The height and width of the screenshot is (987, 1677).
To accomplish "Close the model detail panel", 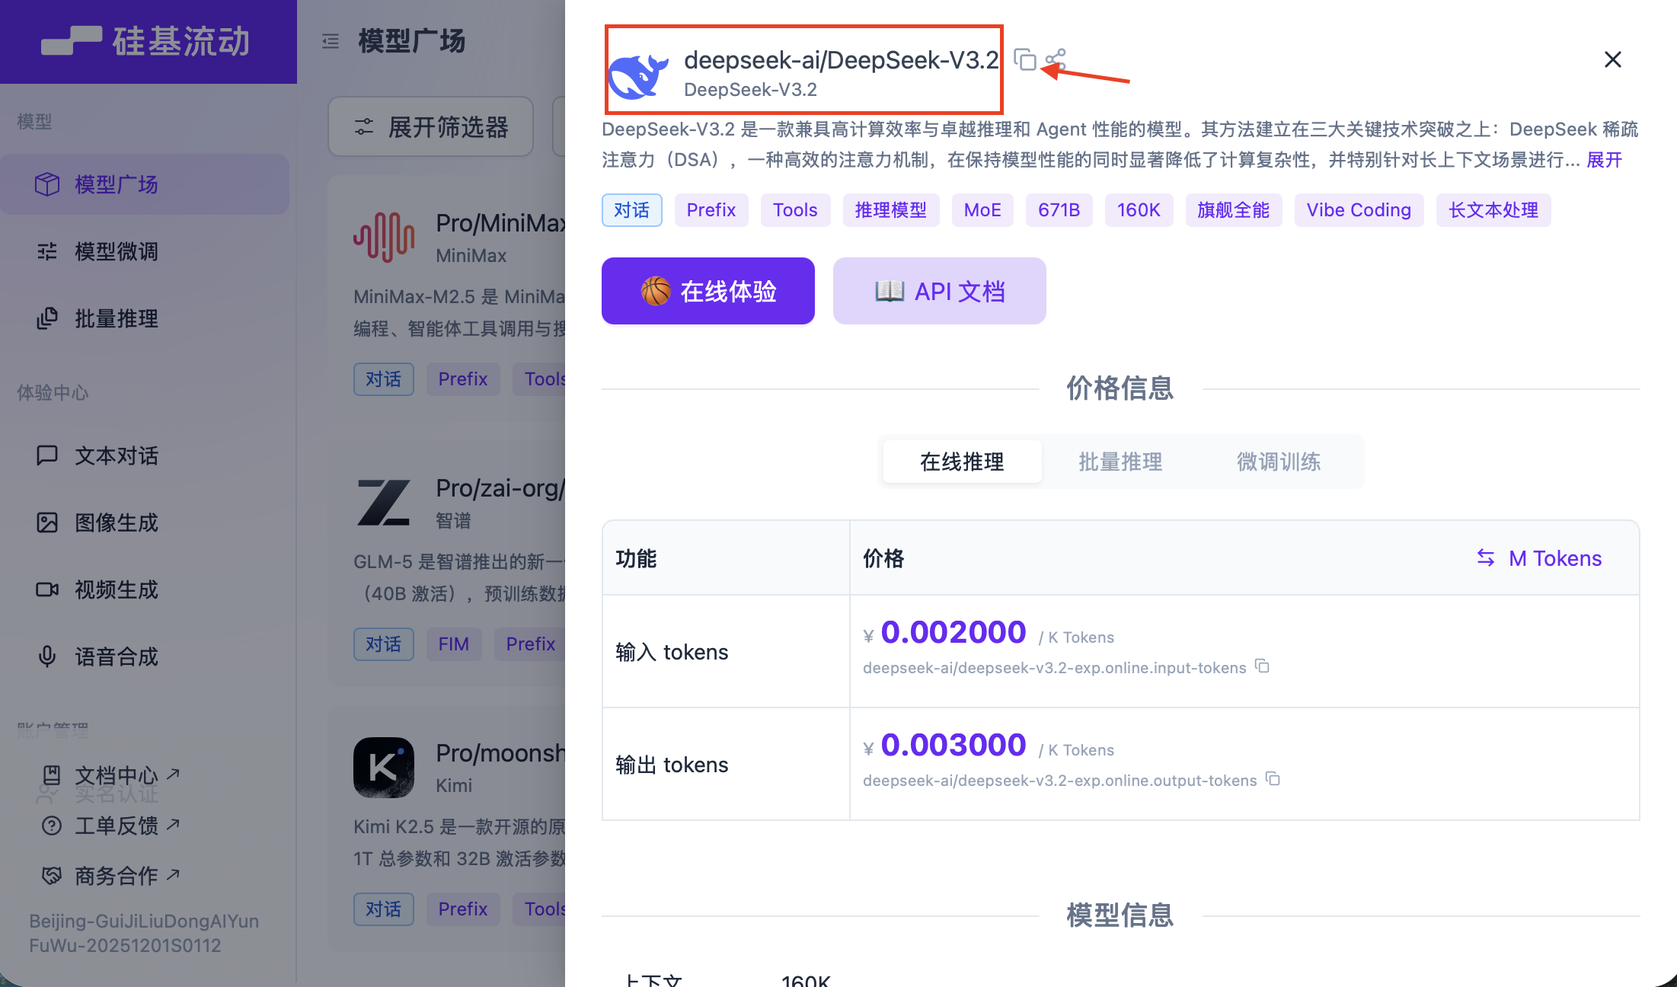I will (x=1612, y=59).
